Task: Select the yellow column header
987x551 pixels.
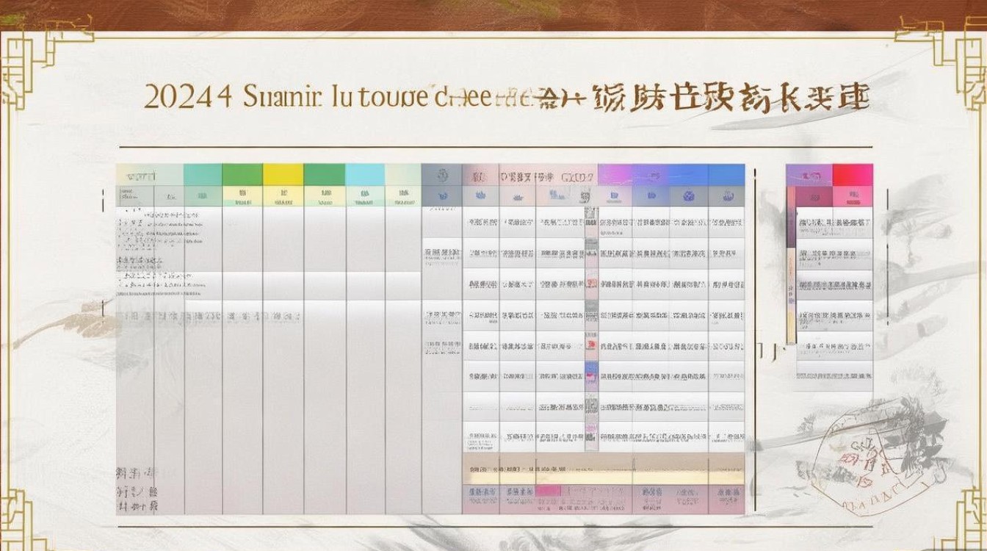Action: (x=283, y=175)
